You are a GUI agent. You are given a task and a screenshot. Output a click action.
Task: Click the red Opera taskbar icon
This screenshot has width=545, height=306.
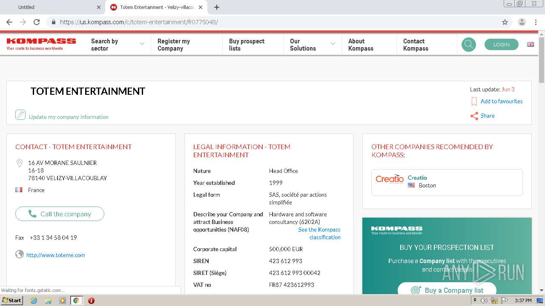tap(91, 300)
